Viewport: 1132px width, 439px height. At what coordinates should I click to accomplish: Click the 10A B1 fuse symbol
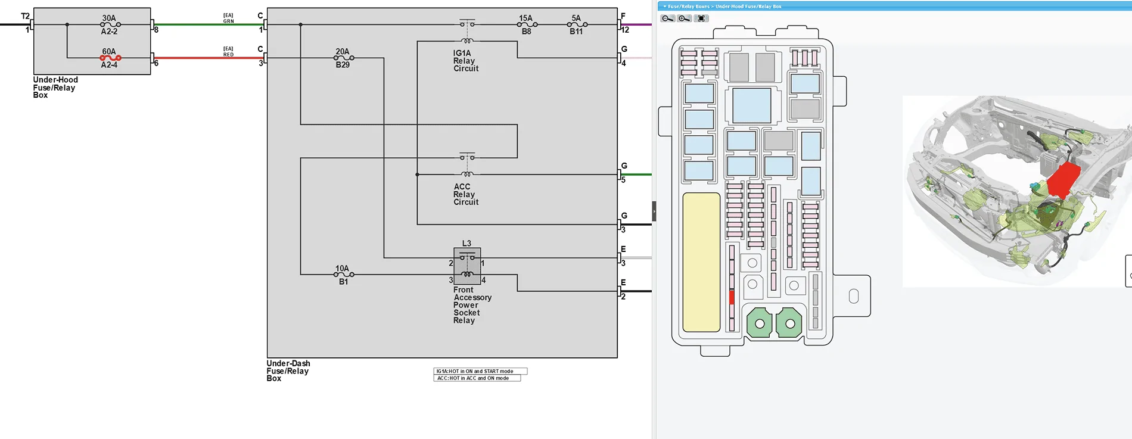coord(344,275)
